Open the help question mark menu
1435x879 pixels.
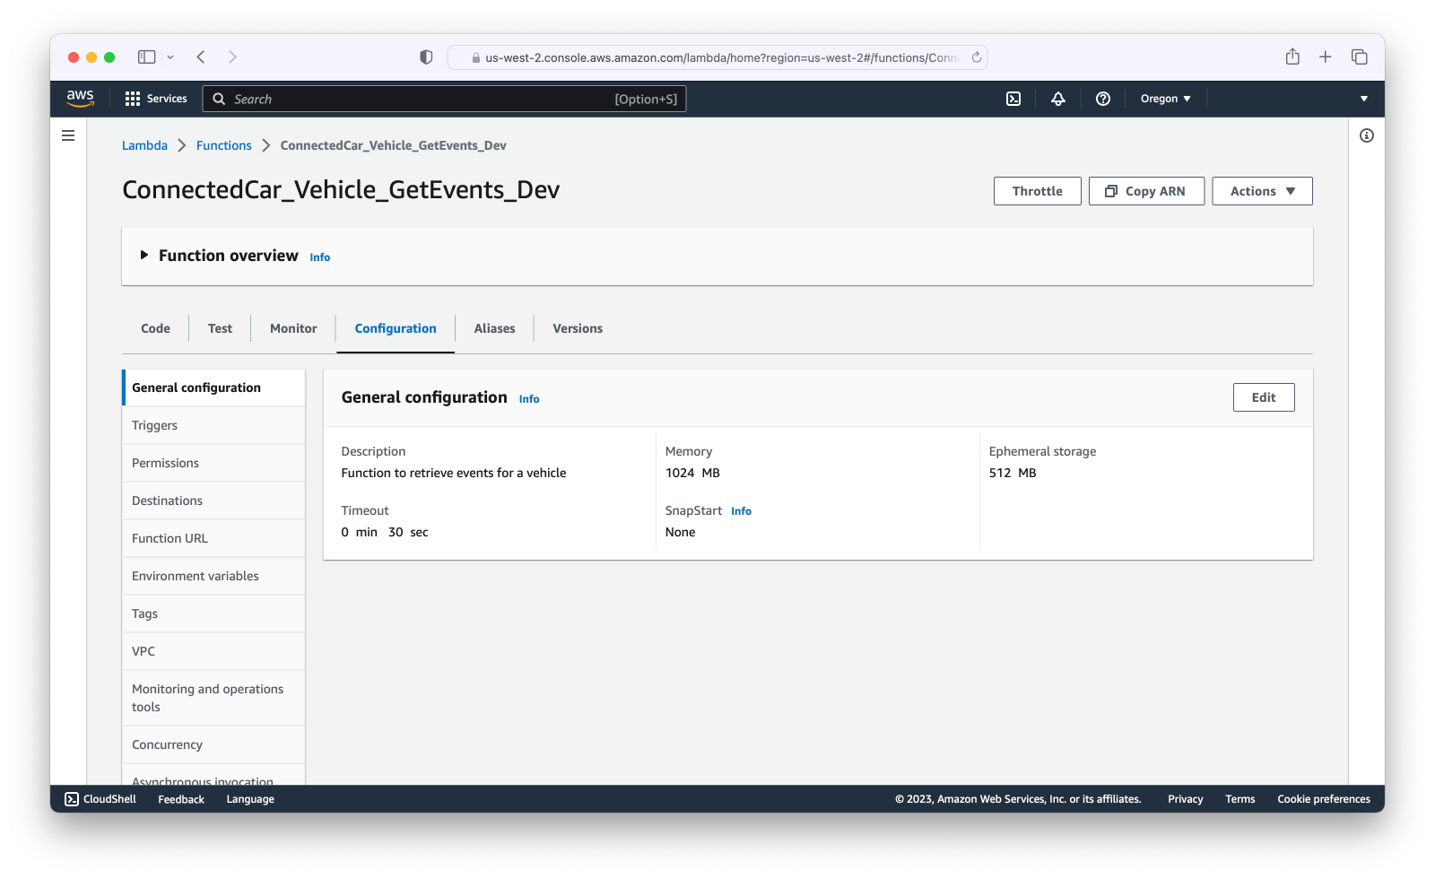[1103, 99]
